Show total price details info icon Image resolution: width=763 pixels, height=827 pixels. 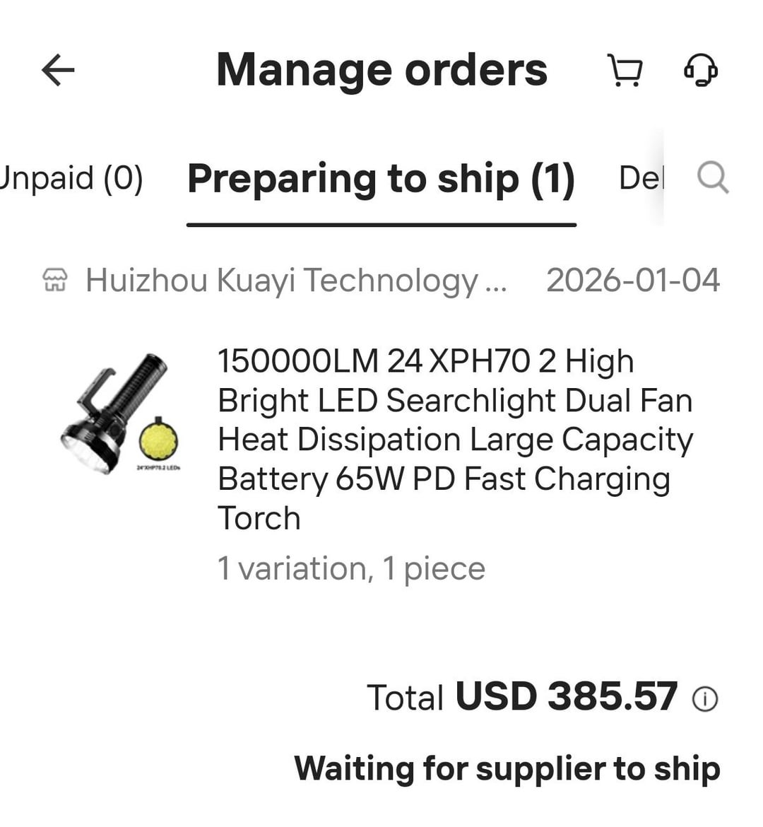(704, 699)
